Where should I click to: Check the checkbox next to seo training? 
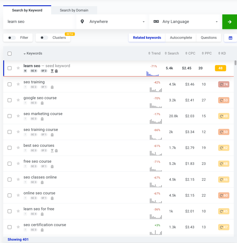(10, 84)
